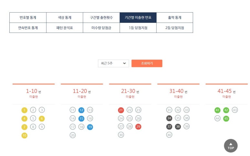This screenshot has width=250, height=156.
Task: Open 패턴 분석표 tab
Action: pyautogui.click(x=64, y=28)
